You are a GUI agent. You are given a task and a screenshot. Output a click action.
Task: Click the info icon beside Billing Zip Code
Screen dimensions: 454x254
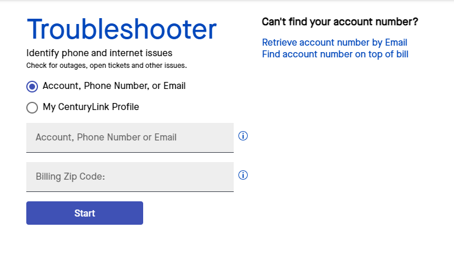[x=244, y=175]
